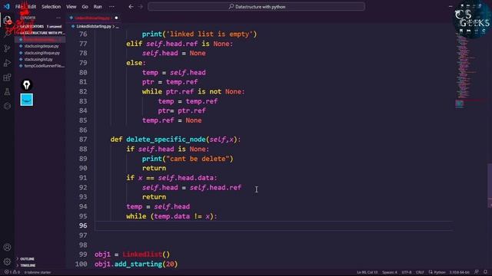The image size is (492, 276).
Task: Click 'self.head = self.head.ref' on line 92
Action: click(191, 187)
